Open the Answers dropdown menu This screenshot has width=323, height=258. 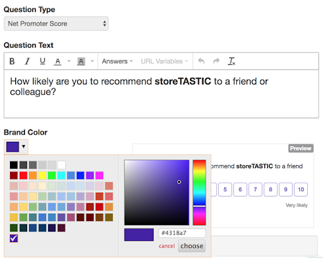coord(117,61)
